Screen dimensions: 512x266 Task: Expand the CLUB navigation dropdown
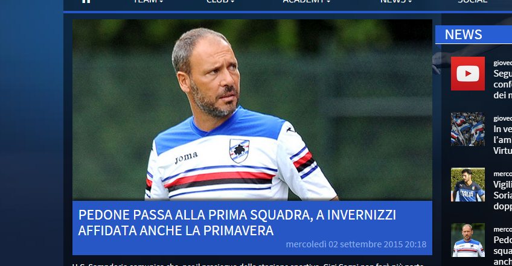coord(220,1)
